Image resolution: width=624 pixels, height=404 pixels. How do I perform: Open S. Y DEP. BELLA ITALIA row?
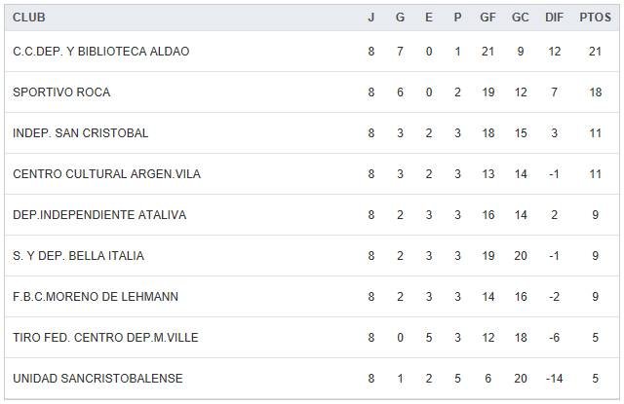pos(78,256)
